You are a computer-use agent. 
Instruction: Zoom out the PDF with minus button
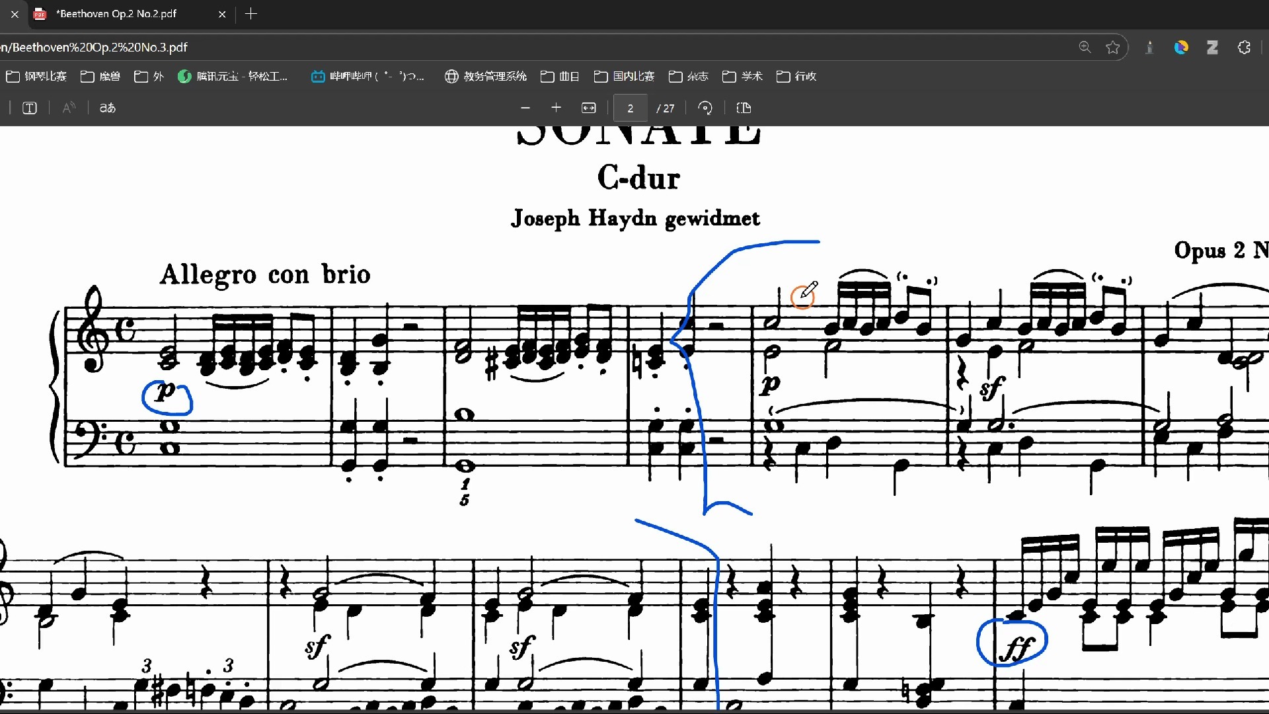click(525, 108)
